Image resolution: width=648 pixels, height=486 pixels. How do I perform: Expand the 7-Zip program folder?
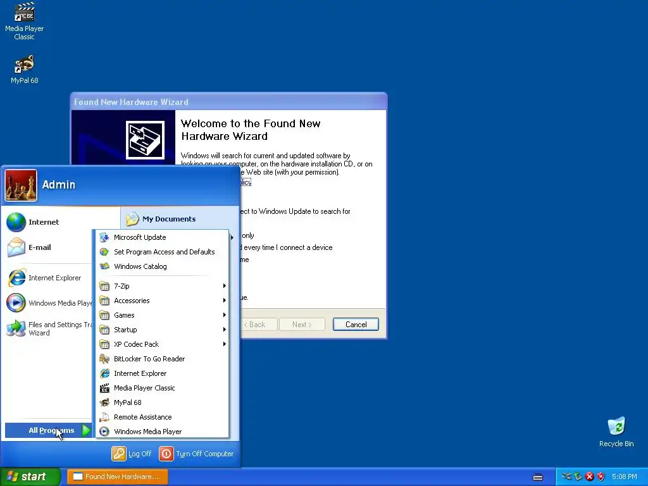pos(162,285)
